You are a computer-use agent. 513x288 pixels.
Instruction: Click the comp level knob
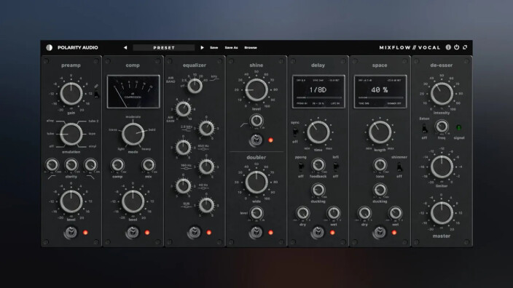pos(133,201)
